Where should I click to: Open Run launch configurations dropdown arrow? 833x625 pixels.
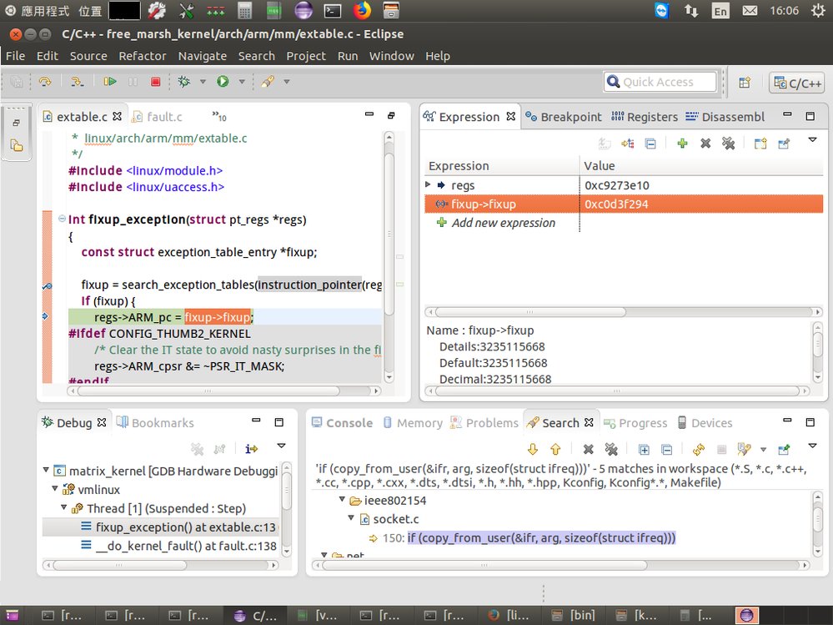point(242,82)
